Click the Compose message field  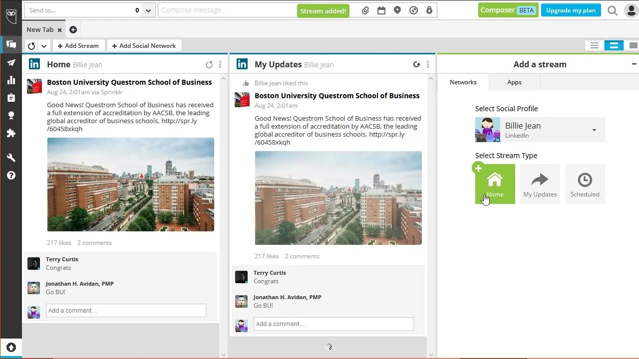227,10
